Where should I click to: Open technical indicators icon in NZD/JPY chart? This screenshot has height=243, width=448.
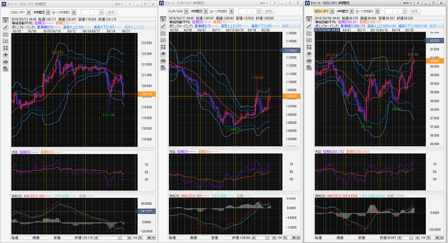tap(309, 33)
